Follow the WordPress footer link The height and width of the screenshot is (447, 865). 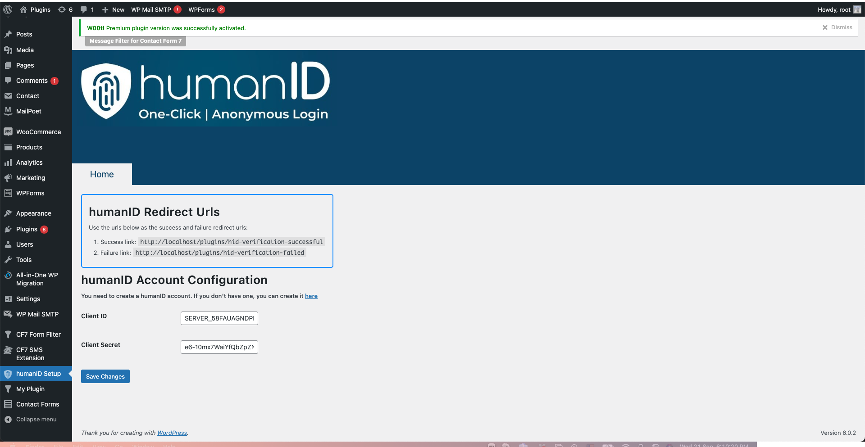pos(172,433)
